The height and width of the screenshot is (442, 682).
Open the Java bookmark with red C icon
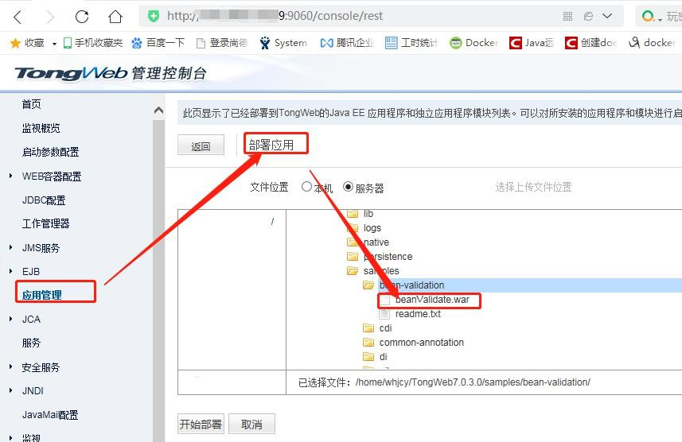click(x=532, y=43)
